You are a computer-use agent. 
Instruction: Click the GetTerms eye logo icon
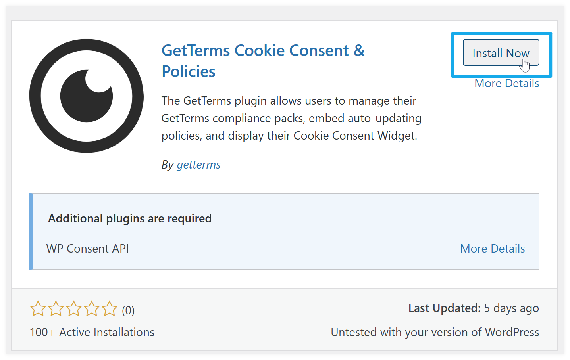pyautogui.click(x=87, y=96)
